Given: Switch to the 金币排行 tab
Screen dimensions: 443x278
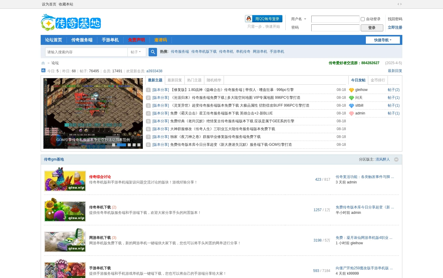Looking at the screenshot, I should tap(378, 80).
